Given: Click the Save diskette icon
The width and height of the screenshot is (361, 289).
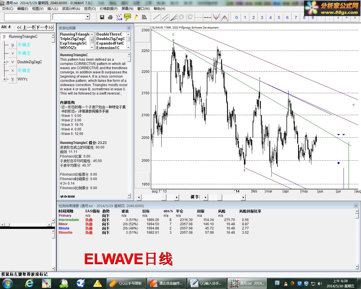Looking at the screenshot, I should (x=102, y=17).
